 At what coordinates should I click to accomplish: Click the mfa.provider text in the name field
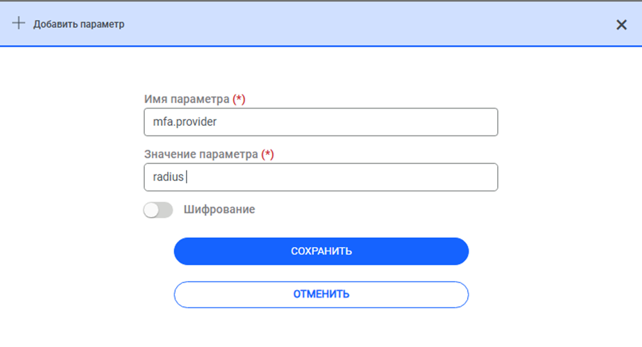click(x=185, y=122)
